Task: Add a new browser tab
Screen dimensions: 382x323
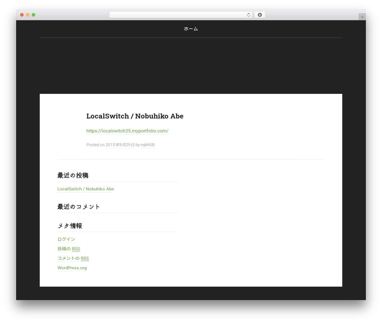Action: 362,17
